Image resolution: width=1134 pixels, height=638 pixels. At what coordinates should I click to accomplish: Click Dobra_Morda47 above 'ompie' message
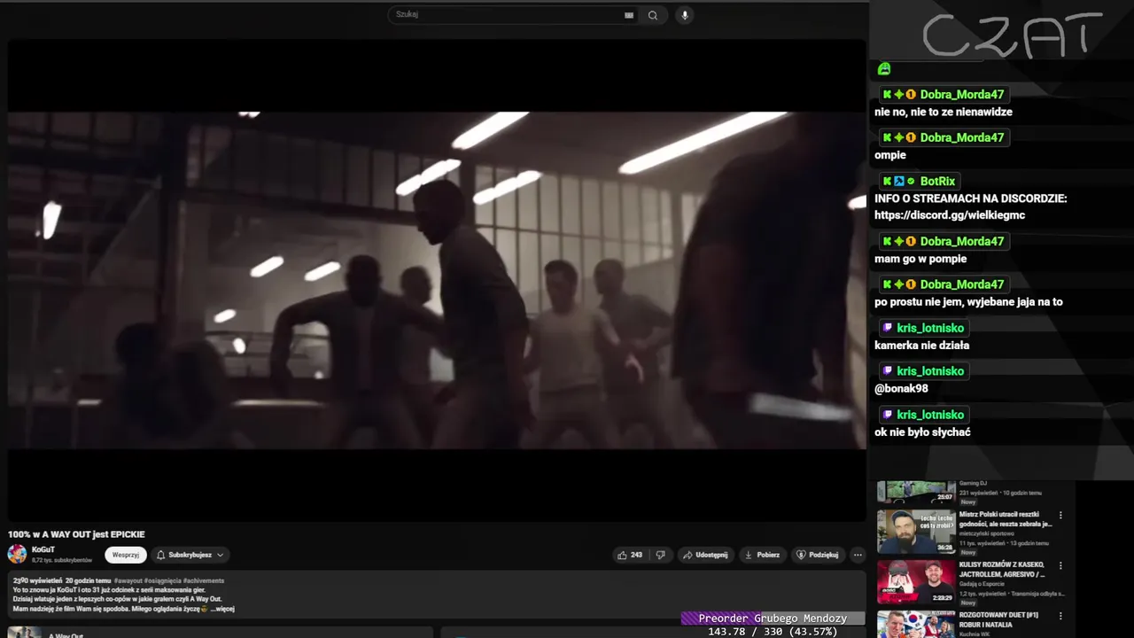(x=962, y=138)
